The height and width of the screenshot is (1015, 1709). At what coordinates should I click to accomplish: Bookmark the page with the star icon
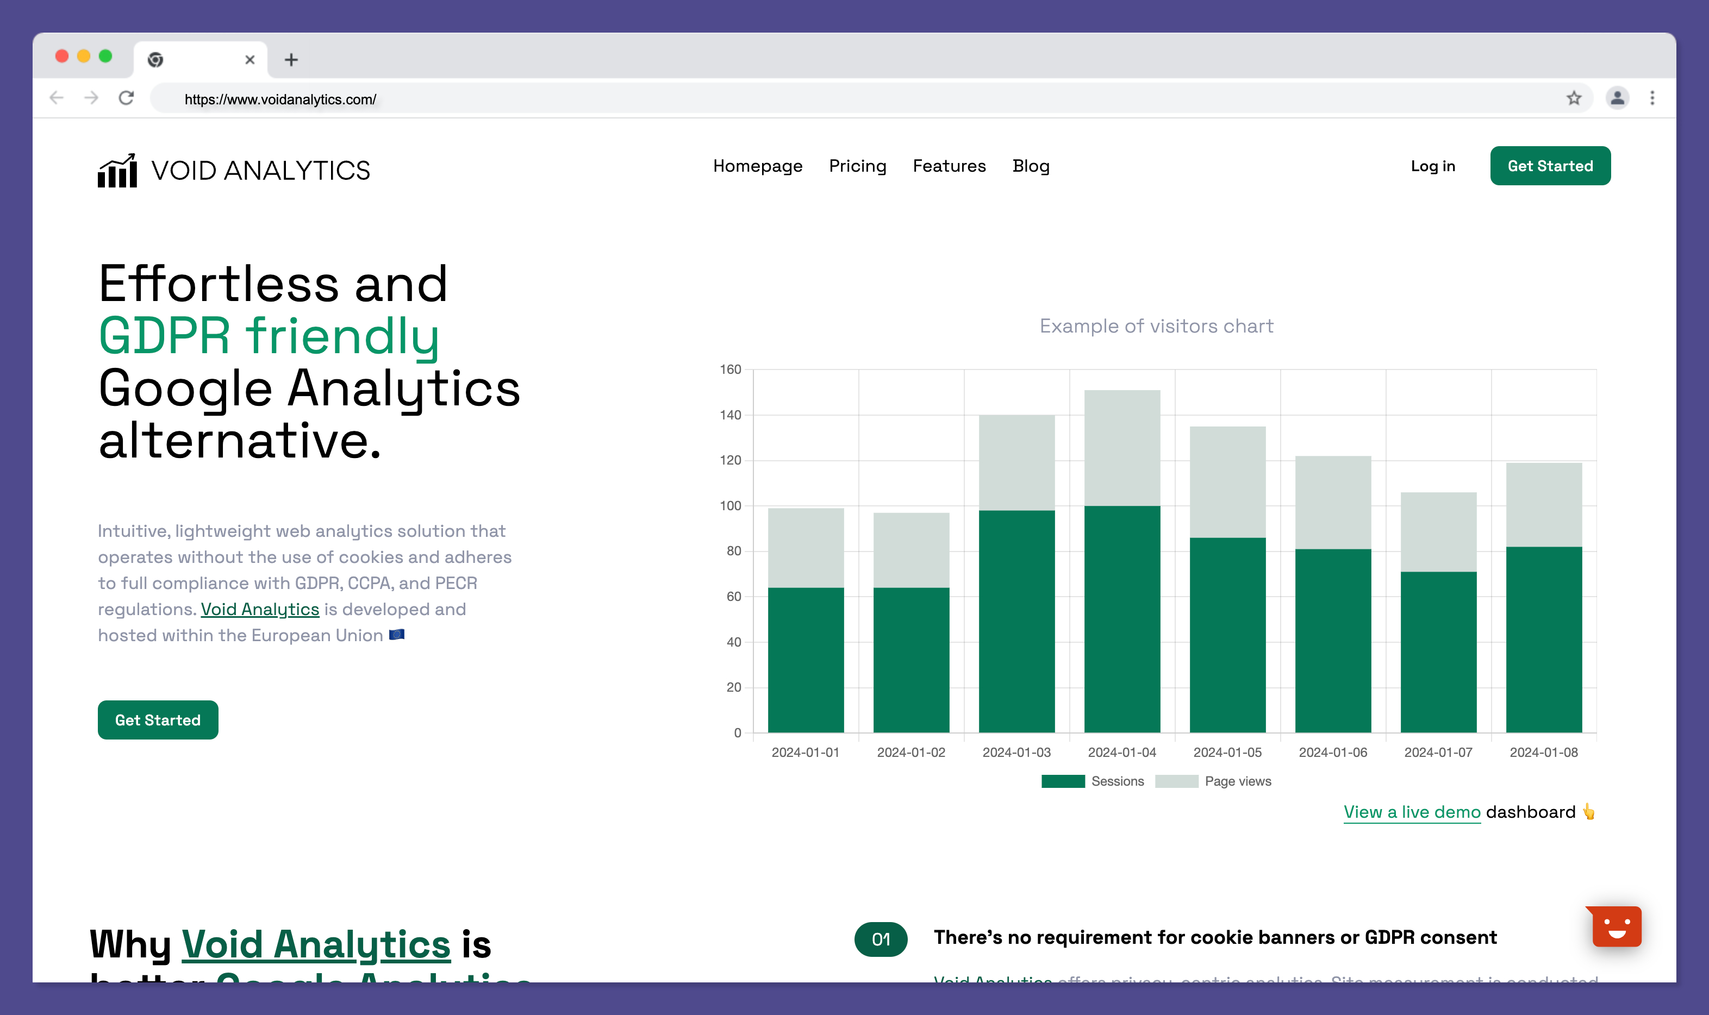(1574, 98)
